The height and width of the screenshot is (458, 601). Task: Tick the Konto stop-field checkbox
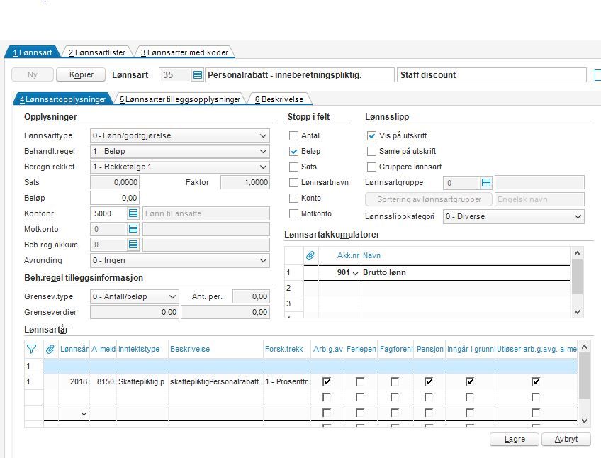293,198
